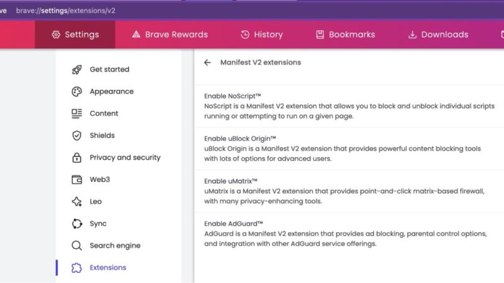Go back using the arrow beside Manifest V2 extensions
Viewport: 504px width, 283px height.
tap(207, 62)
